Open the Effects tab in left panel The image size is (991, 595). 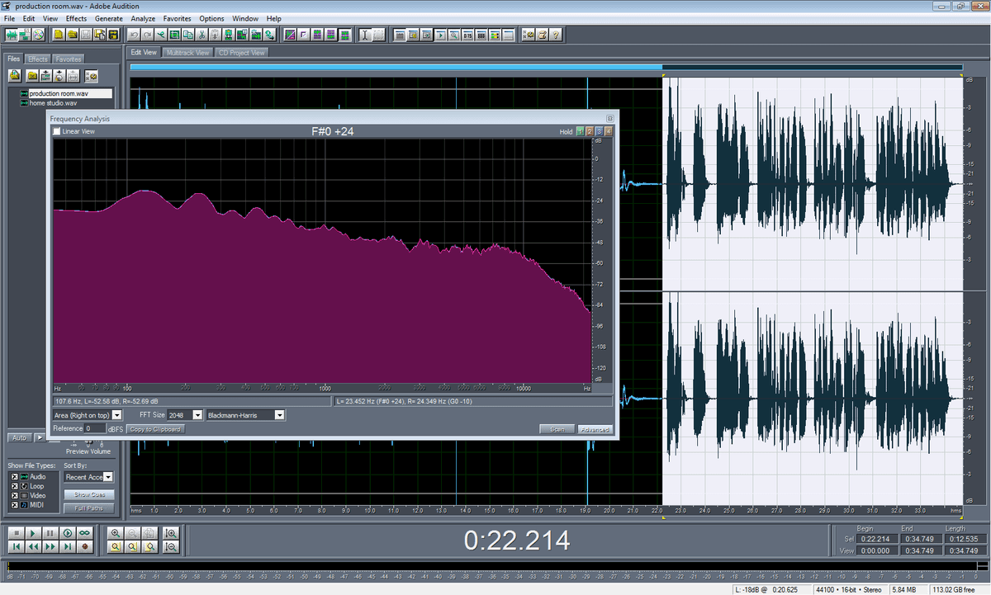(38, 59)
